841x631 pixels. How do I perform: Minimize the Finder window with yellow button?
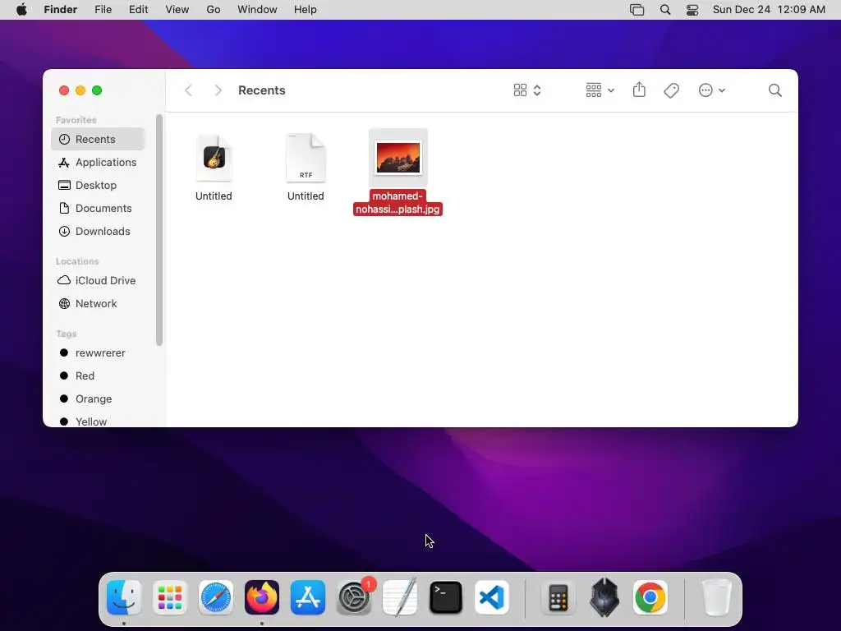pyautogui.click(x=80, y=90)
